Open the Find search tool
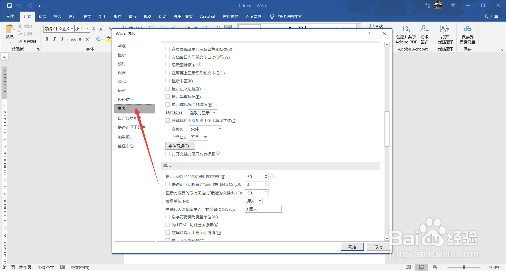Viewport: 506px width, 271px height. click(x=376, y=26)
